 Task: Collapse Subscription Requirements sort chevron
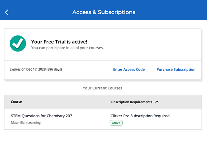coord(157,102)
